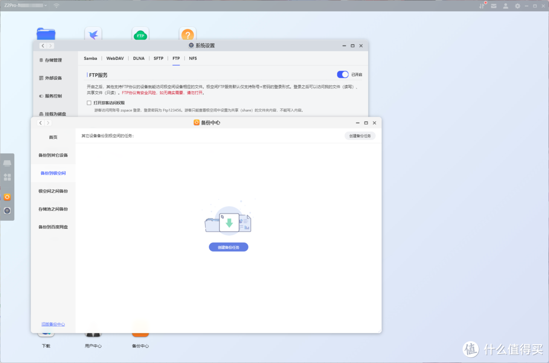Select 备份到百度网盘 in Backup Center sidebar

coord(53,227)
